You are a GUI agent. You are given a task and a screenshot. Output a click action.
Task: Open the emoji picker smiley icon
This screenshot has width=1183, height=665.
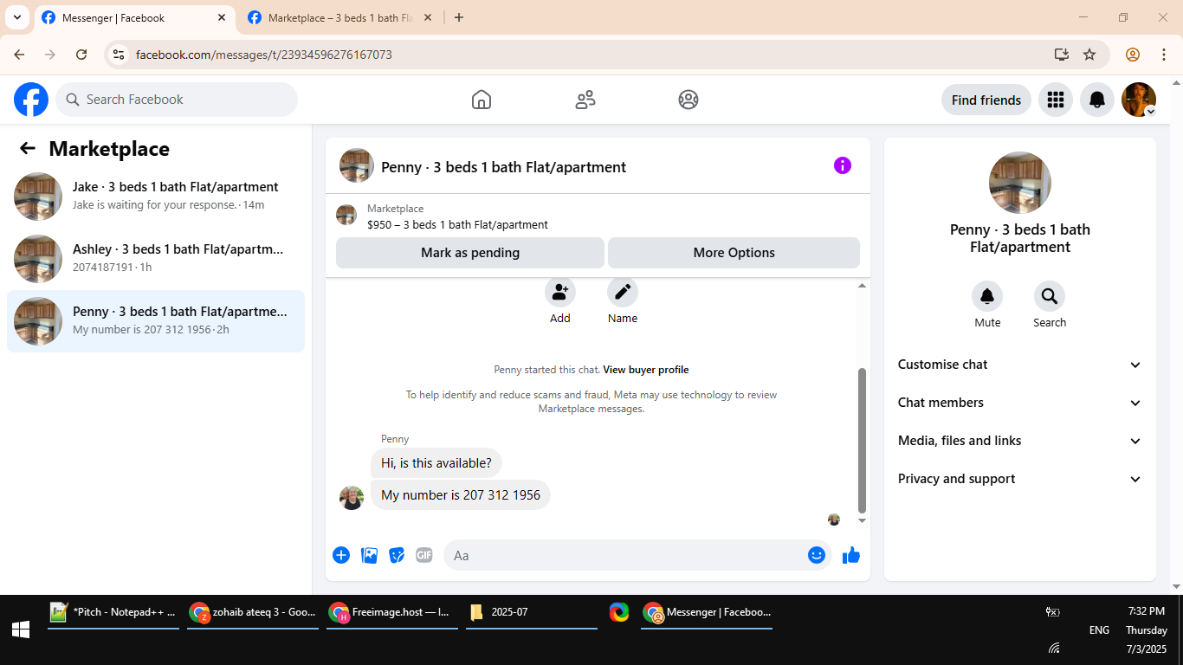pos(817,555)
